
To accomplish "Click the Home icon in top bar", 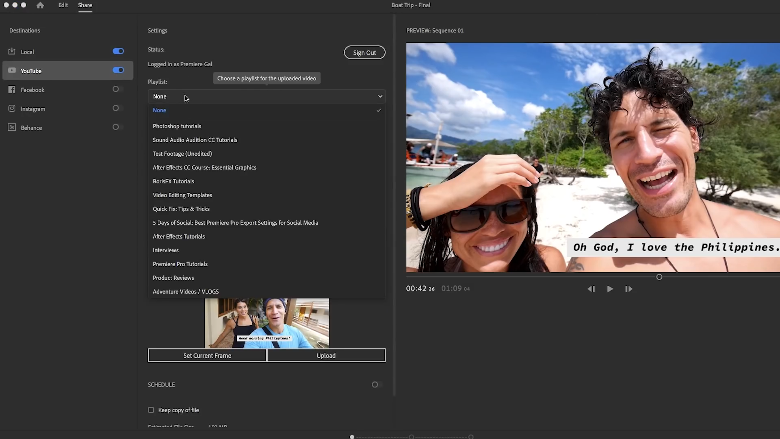I will coord(40,5).
